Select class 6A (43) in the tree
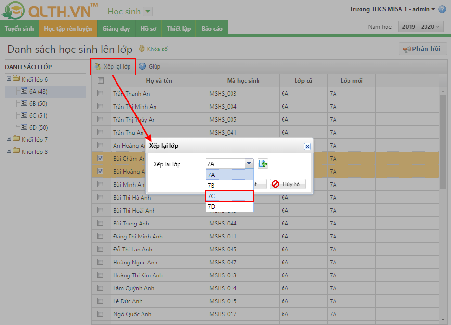The image size is (451, 325). point(45,91)
